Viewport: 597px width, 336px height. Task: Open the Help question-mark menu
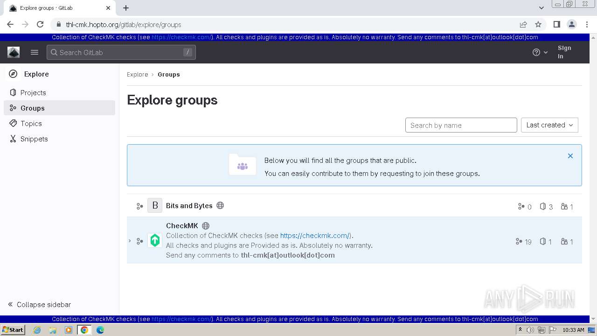point(540,52)
